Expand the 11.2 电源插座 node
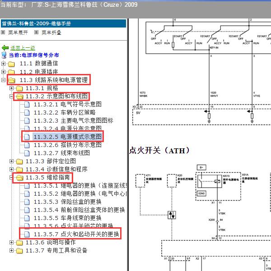The image size is (271, 271). 3,72
